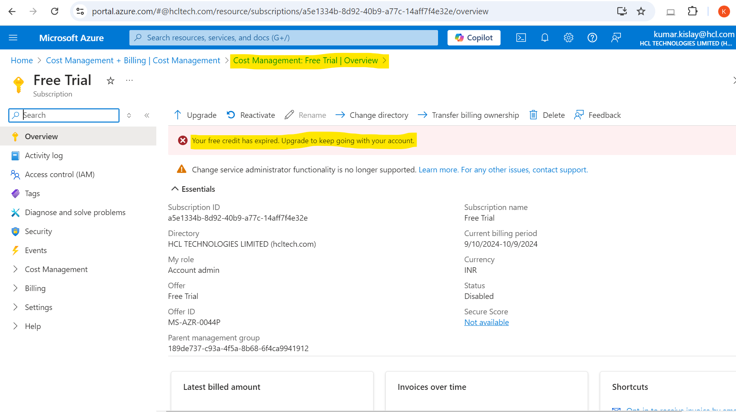
Task: Click the Parent management group ID
Action: (x=238, y=348)
